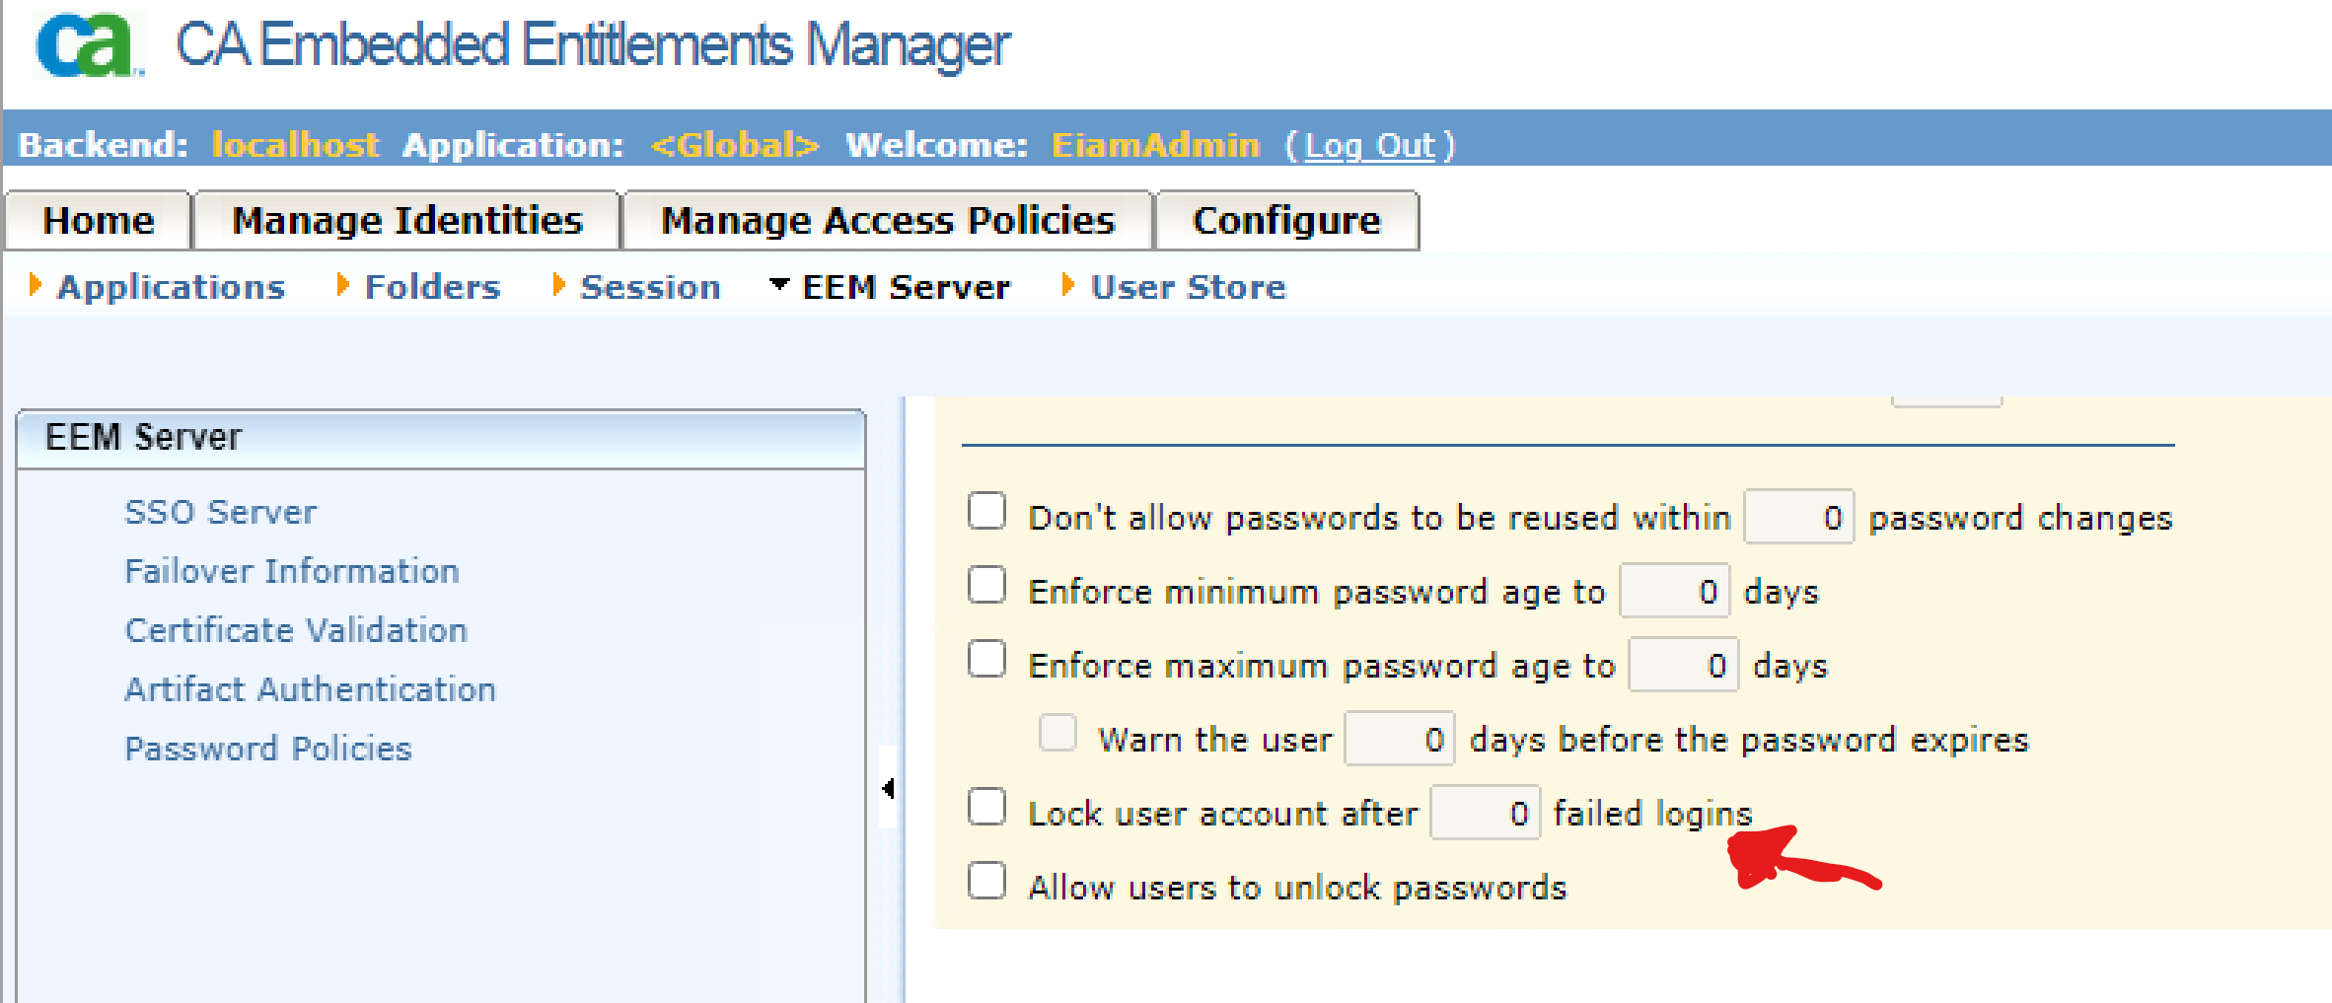Check Allow users to unlock passwords

(986, 882)
